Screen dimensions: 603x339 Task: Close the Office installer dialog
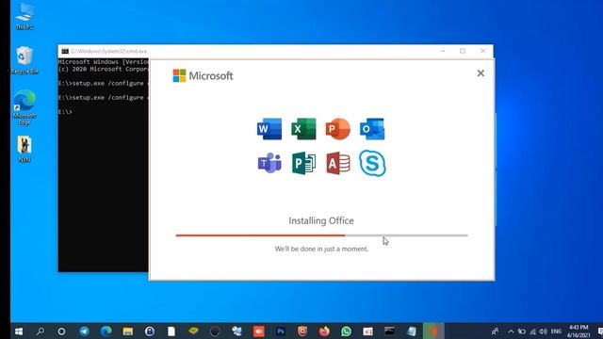pyautogui.click(x=481, y=73)
